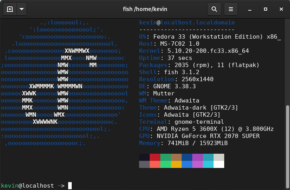This screenshot has height=190, width=290.
Task: Expand the new tab dropdown arrow
Action: [x=22, y=9]
